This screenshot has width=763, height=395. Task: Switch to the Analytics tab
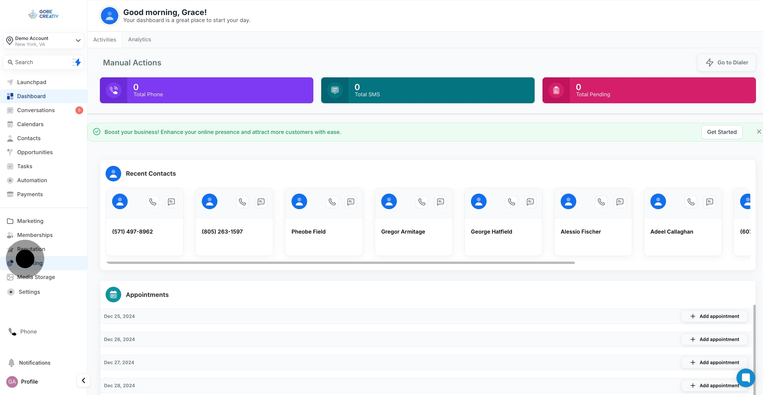[139, 39]
